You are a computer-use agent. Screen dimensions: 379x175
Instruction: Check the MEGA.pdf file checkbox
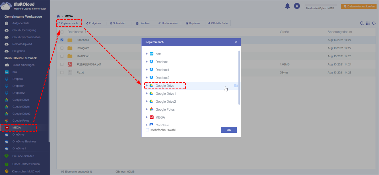[x=62, y=64]
